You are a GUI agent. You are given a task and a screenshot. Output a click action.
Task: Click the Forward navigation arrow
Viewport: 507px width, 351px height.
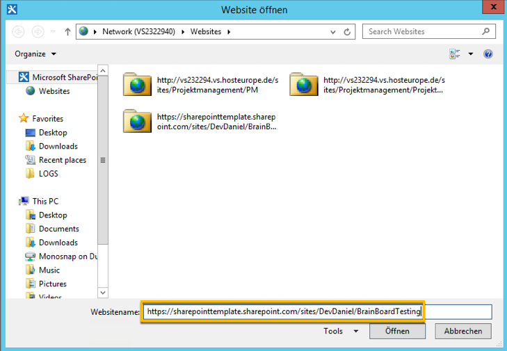(x=38, y=32)
